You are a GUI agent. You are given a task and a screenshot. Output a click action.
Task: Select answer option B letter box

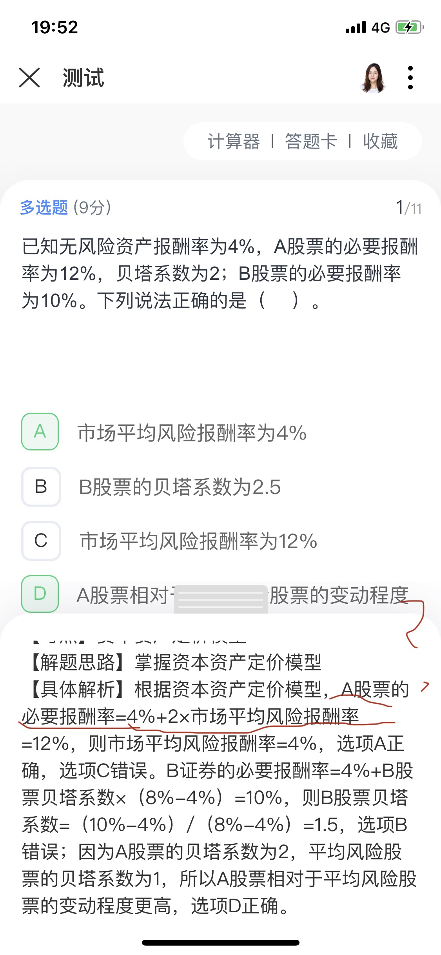pyautogui.click(x=41, y=487)
